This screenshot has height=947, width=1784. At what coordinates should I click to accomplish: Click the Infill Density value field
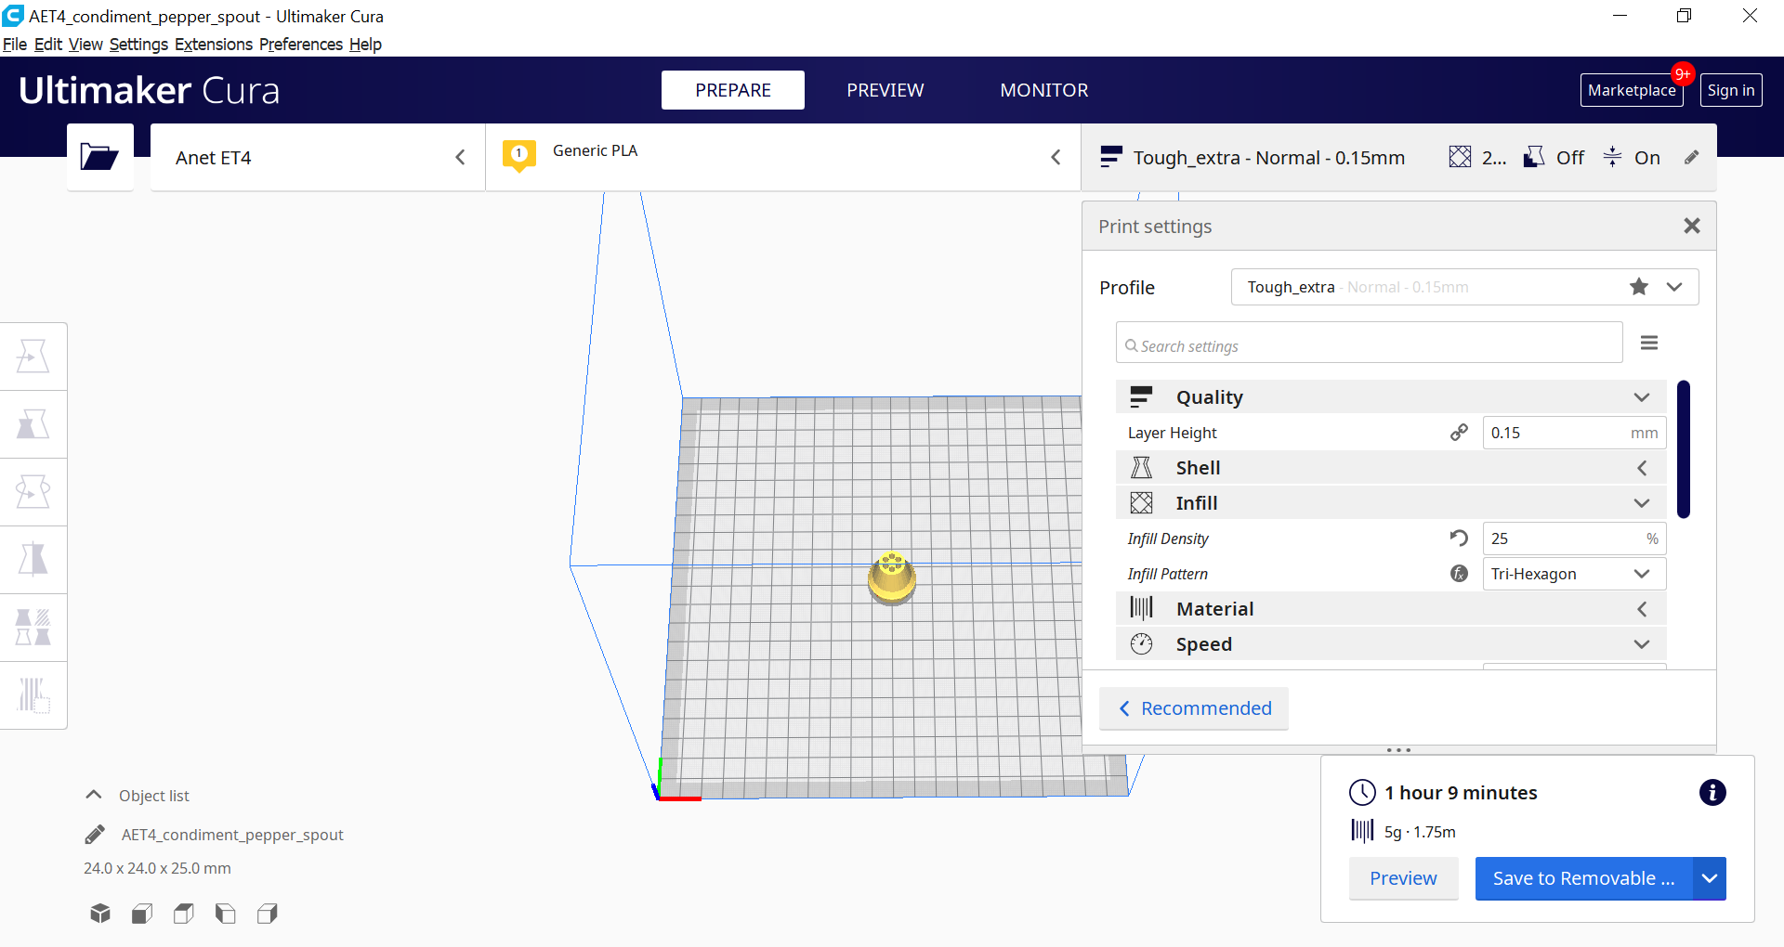coord(1574,538)
